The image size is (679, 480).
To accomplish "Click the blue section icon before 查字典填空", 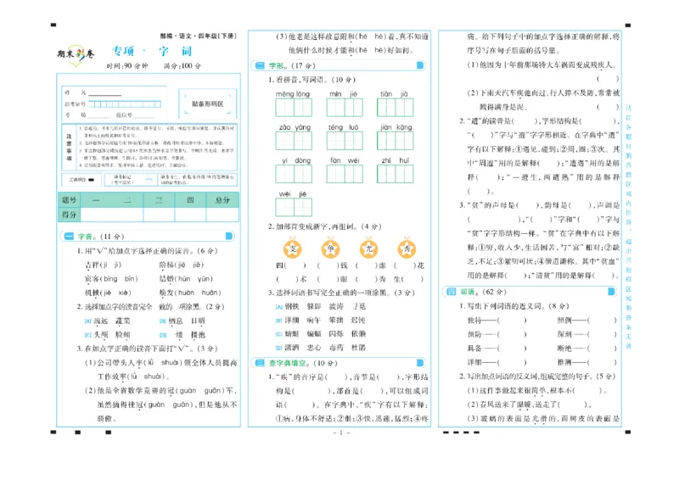I will [260, 363].
